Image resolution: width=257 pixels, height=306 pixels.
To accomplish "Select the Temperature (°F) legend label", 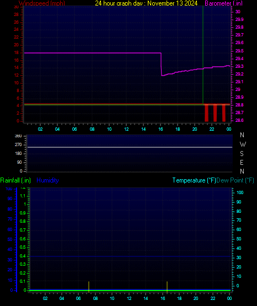I will pyautogui.click(x=194, y=180).
